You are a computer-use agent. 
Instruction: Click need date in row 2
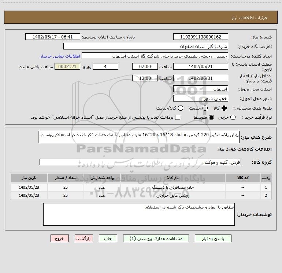click(29, 195)
